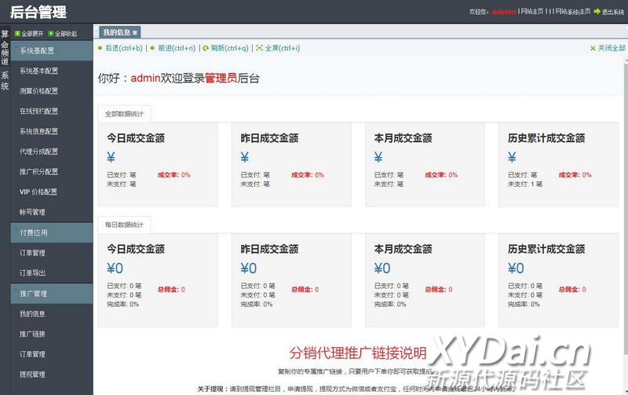This screenshot has width=628, height=395.
Task: Click 全部收起 text to collapse all menus
Action: pyautogui.click(x=66, y=34)
